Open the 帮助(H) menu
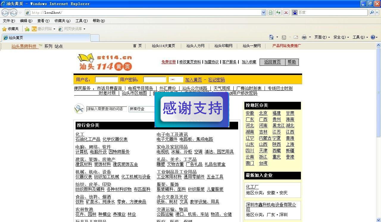The image size is (381, 222). [x=99, y=21]
